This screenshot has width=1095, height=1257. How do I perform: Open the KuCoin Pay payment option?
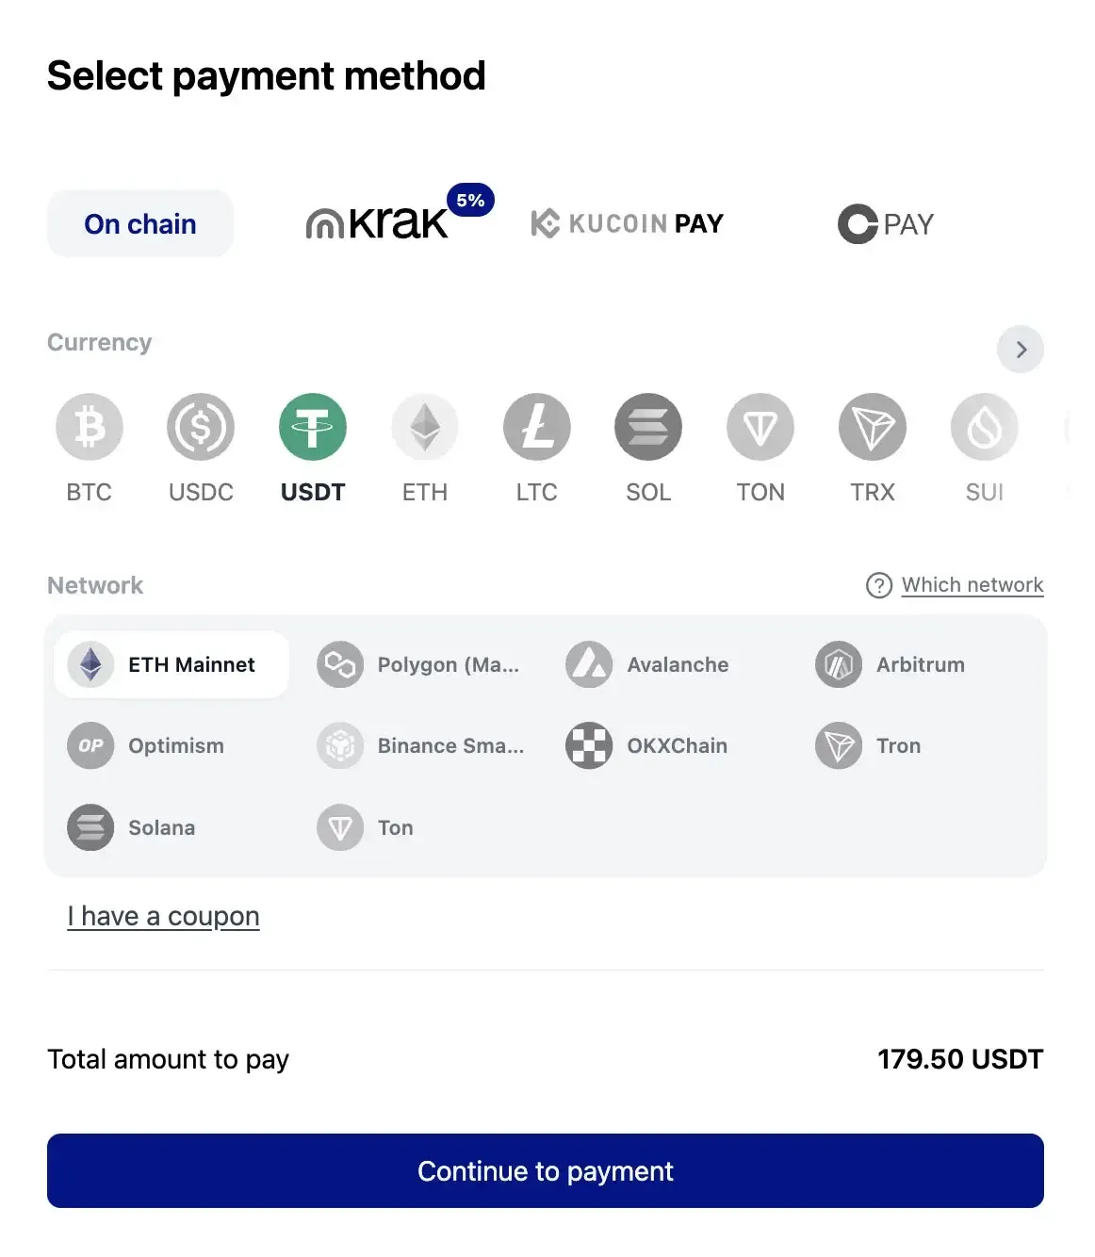click(x=626, y=223)
